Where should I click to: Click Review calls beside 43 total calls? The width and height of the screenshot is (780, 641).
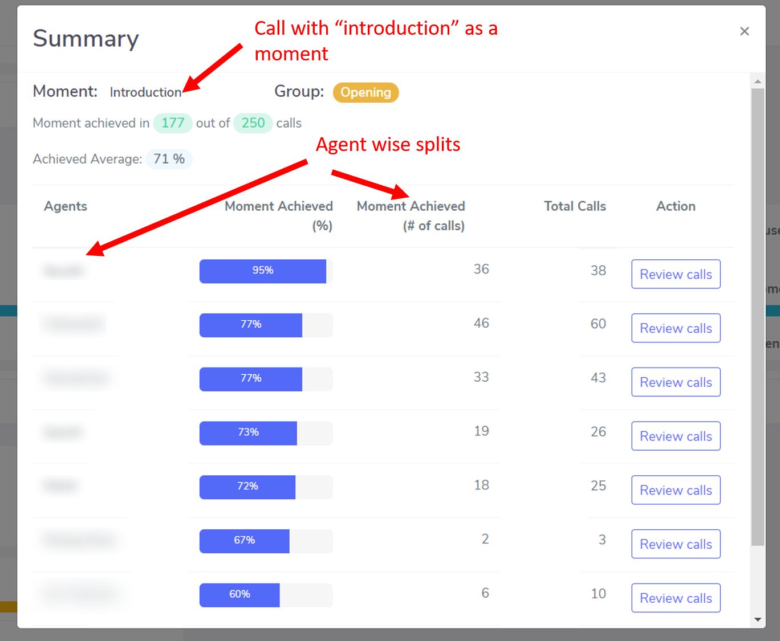(676, 382)
